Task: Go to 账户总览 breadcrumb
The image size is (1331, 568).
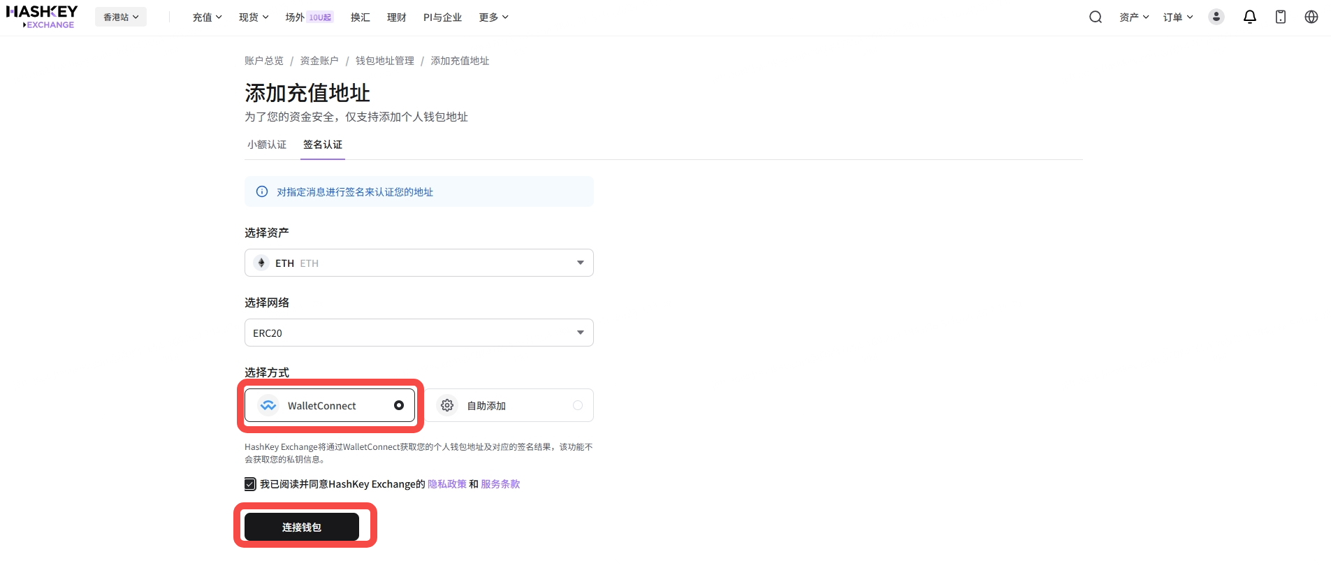Action: [264, 61]
